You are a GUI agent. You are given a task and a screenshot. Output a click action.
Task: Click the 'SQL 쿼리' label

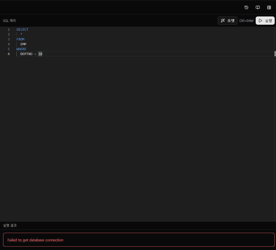tap(9, 21)
